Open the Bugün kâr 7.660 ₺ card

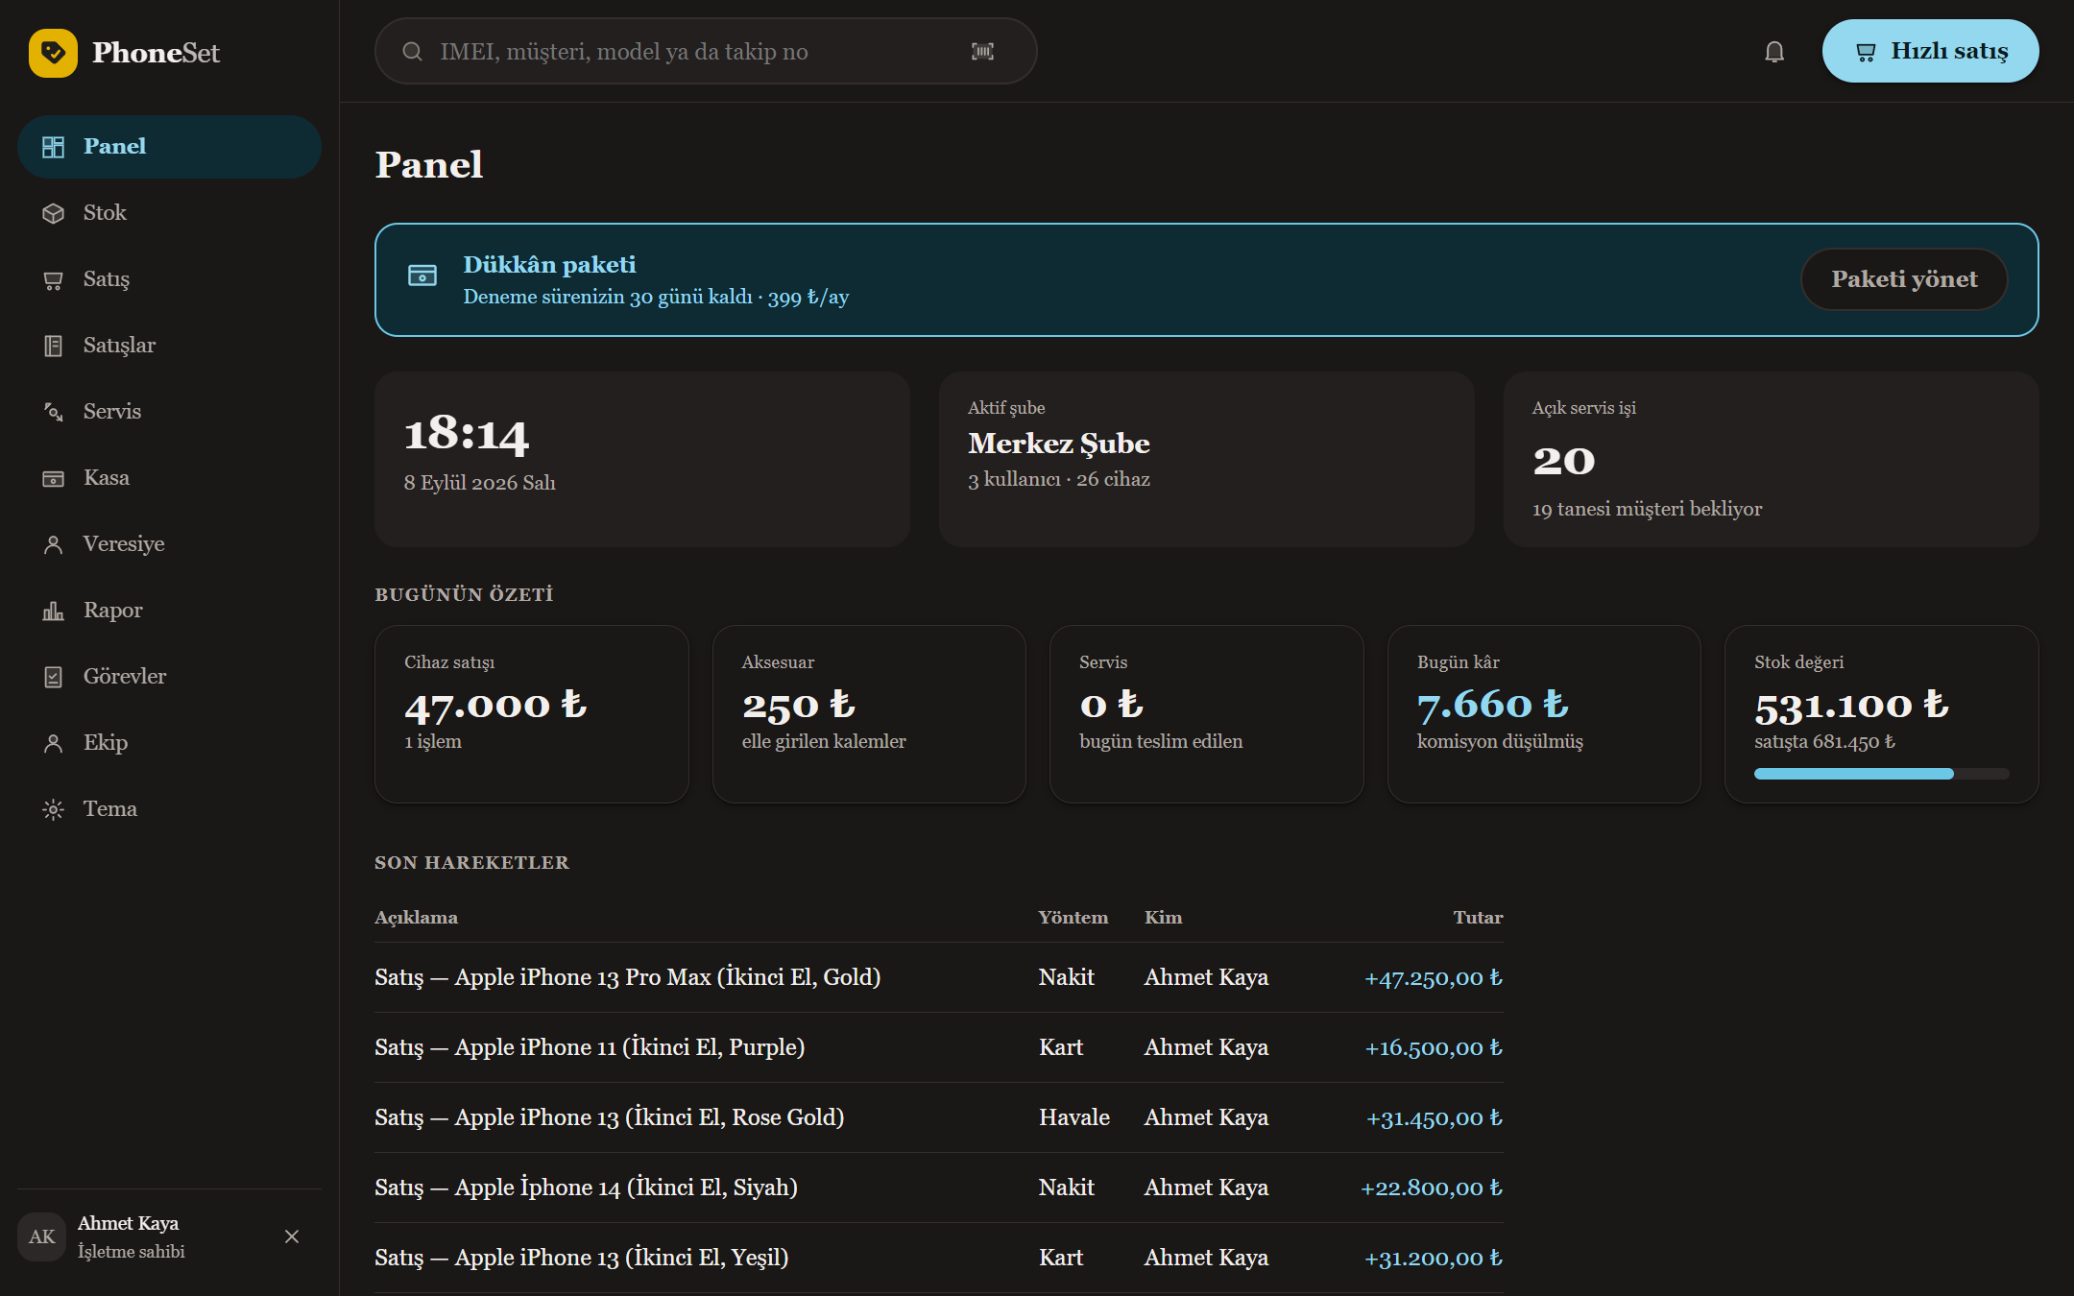click(1544, 714)
